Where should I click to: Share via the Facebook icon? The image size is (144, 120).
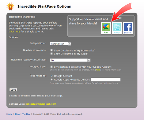(128, 28)
